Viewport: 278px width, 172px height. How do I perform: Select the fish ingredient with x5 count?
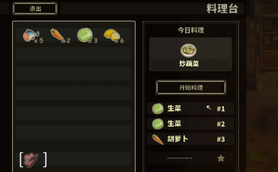[31, 35]
